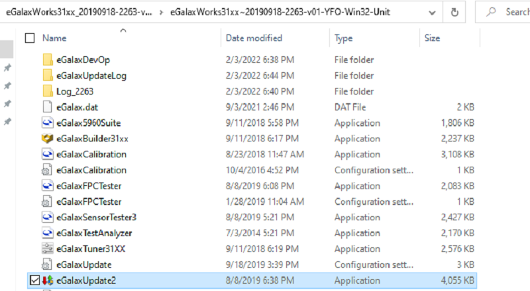Click the refresh button in address bar
Screen dimensions: 530x291
(454, 12)
